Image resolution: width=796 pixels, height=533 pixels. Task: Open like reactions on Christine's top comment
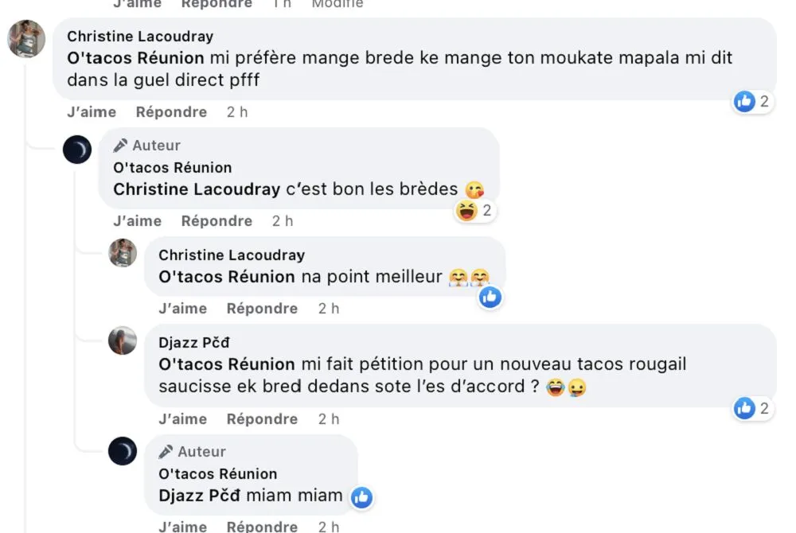[x=752, y=101]
